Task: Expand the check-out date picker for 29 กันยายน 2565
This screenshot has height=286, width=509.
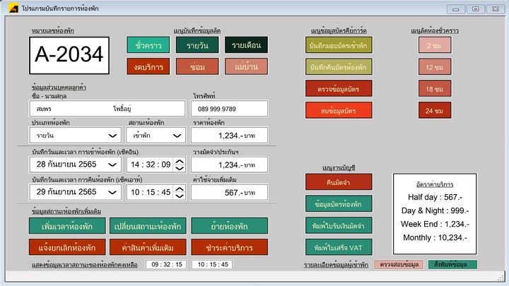Action: 112,192
